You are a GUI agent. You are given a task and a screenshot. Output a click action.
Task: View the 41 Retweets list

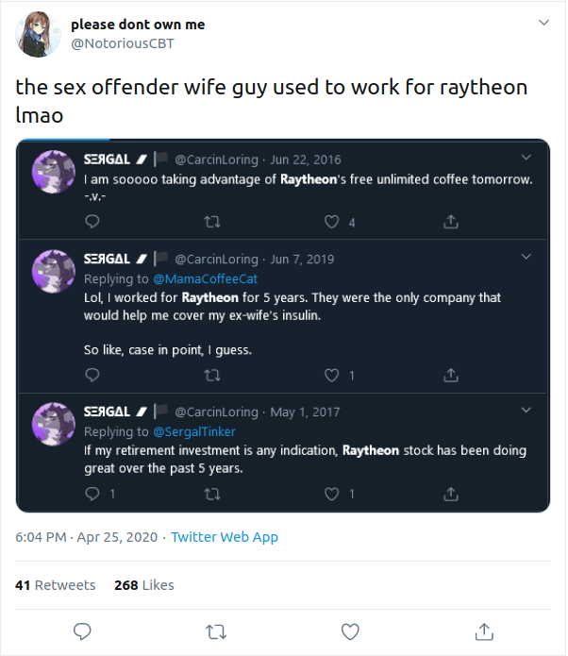click(56, 585)
